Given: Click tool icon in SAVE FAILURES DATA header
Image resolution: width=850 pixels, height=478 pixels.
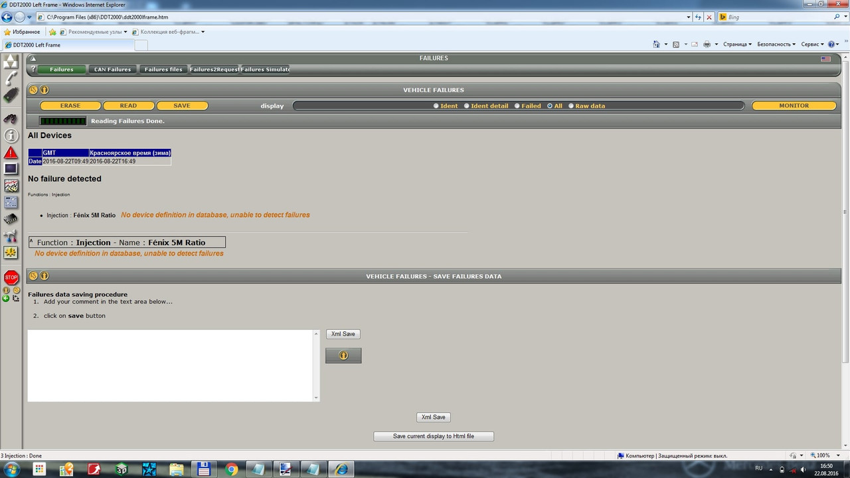Looking at the screenshot, I should point(33,276).
